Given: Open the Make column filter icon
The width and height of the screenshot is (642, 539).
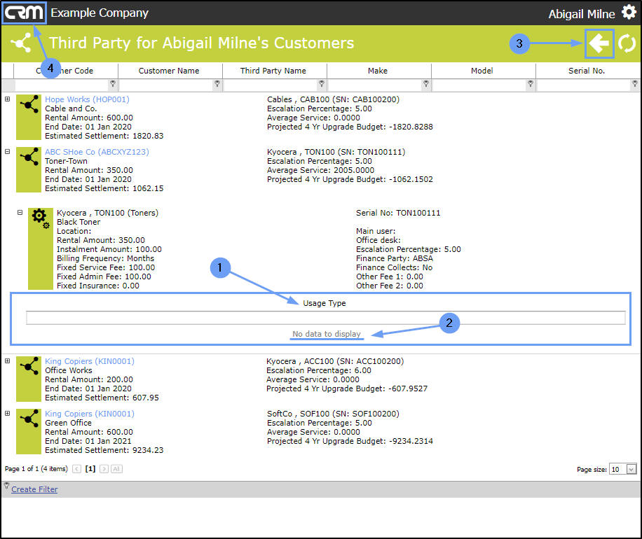Looking at the screenshot, I should 426,84.
